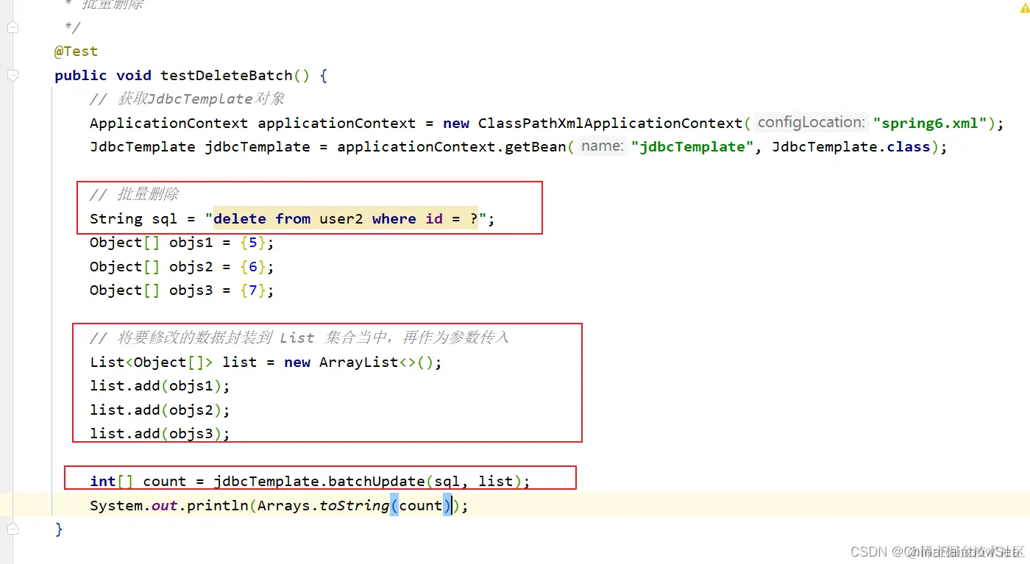Click the comment about 封装到 List 集合
The height and width of the screenshot is (564, 1030).
tap(299, 338)
